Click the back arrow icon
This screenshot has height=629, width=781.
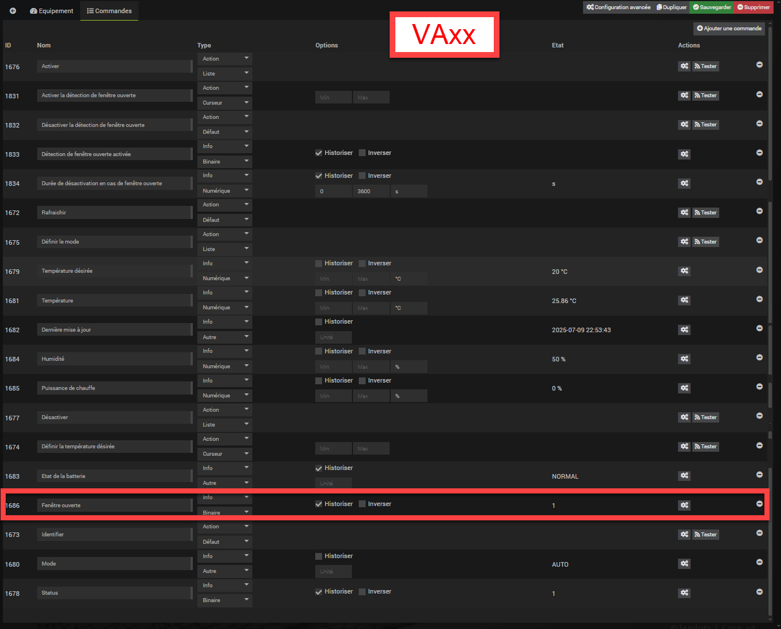click(x=13, y=11)
